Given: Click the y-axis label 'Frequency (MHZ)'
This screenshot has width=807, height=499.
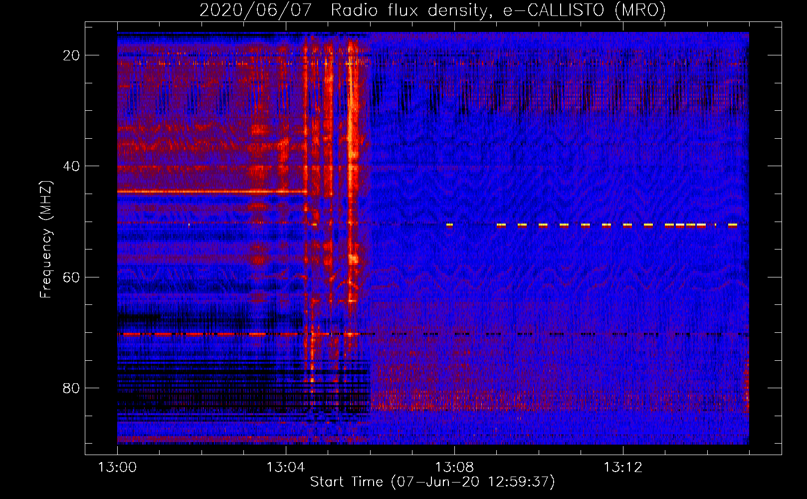Looking at the screenshot, I should tap(46, 240).
